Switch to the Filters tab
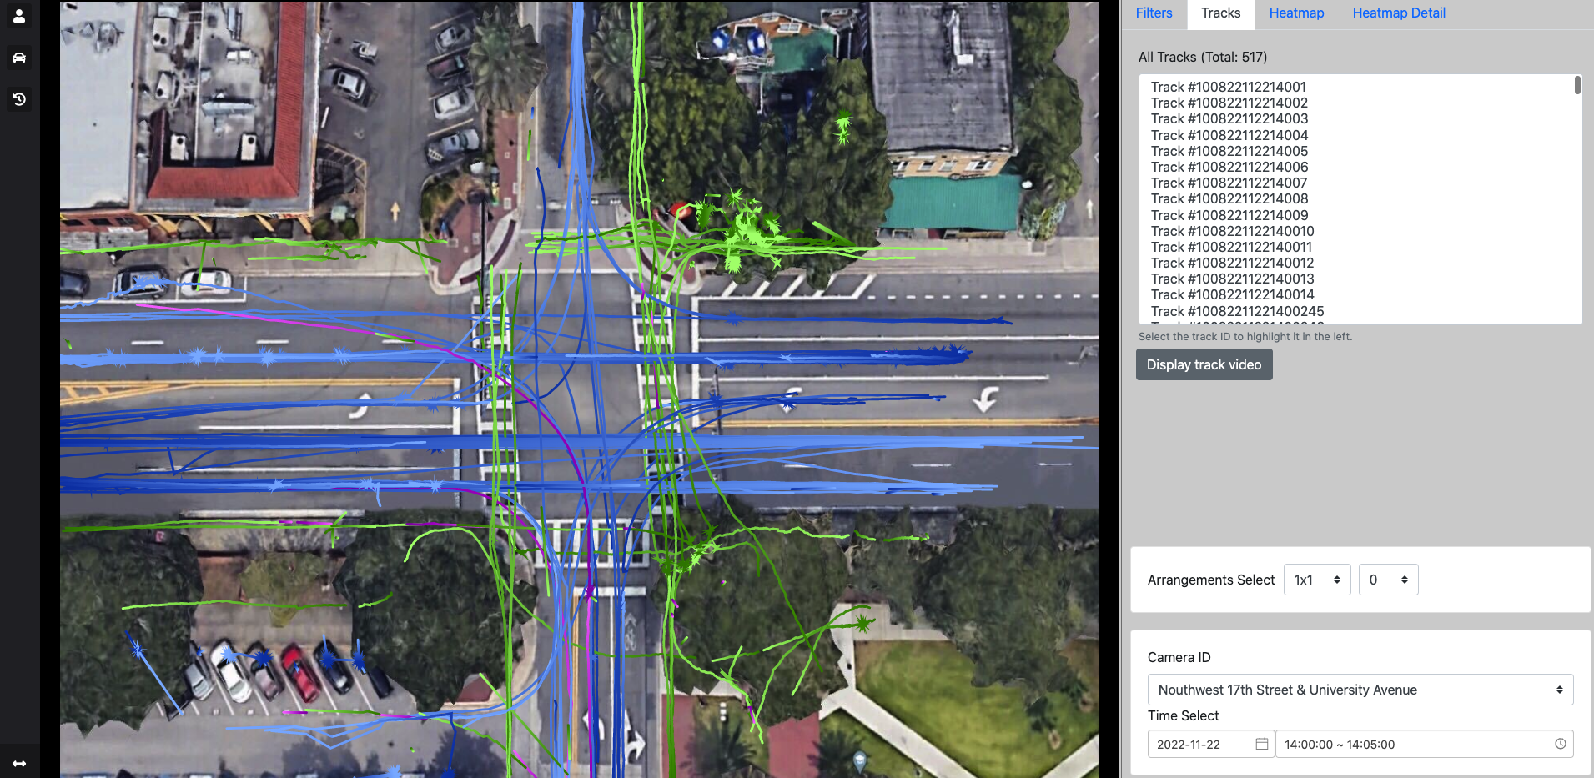Viewport: 1594px width, 778px height. (1154, 13)
